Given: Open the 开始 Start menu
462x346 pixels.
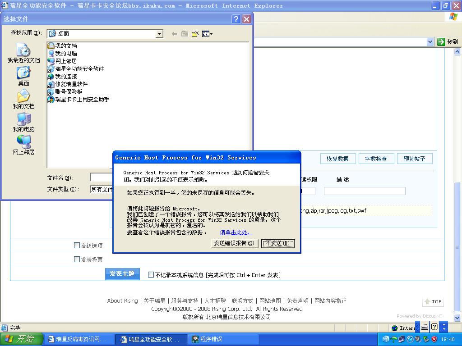Looking at the screenshot, I should pos(21,339).
